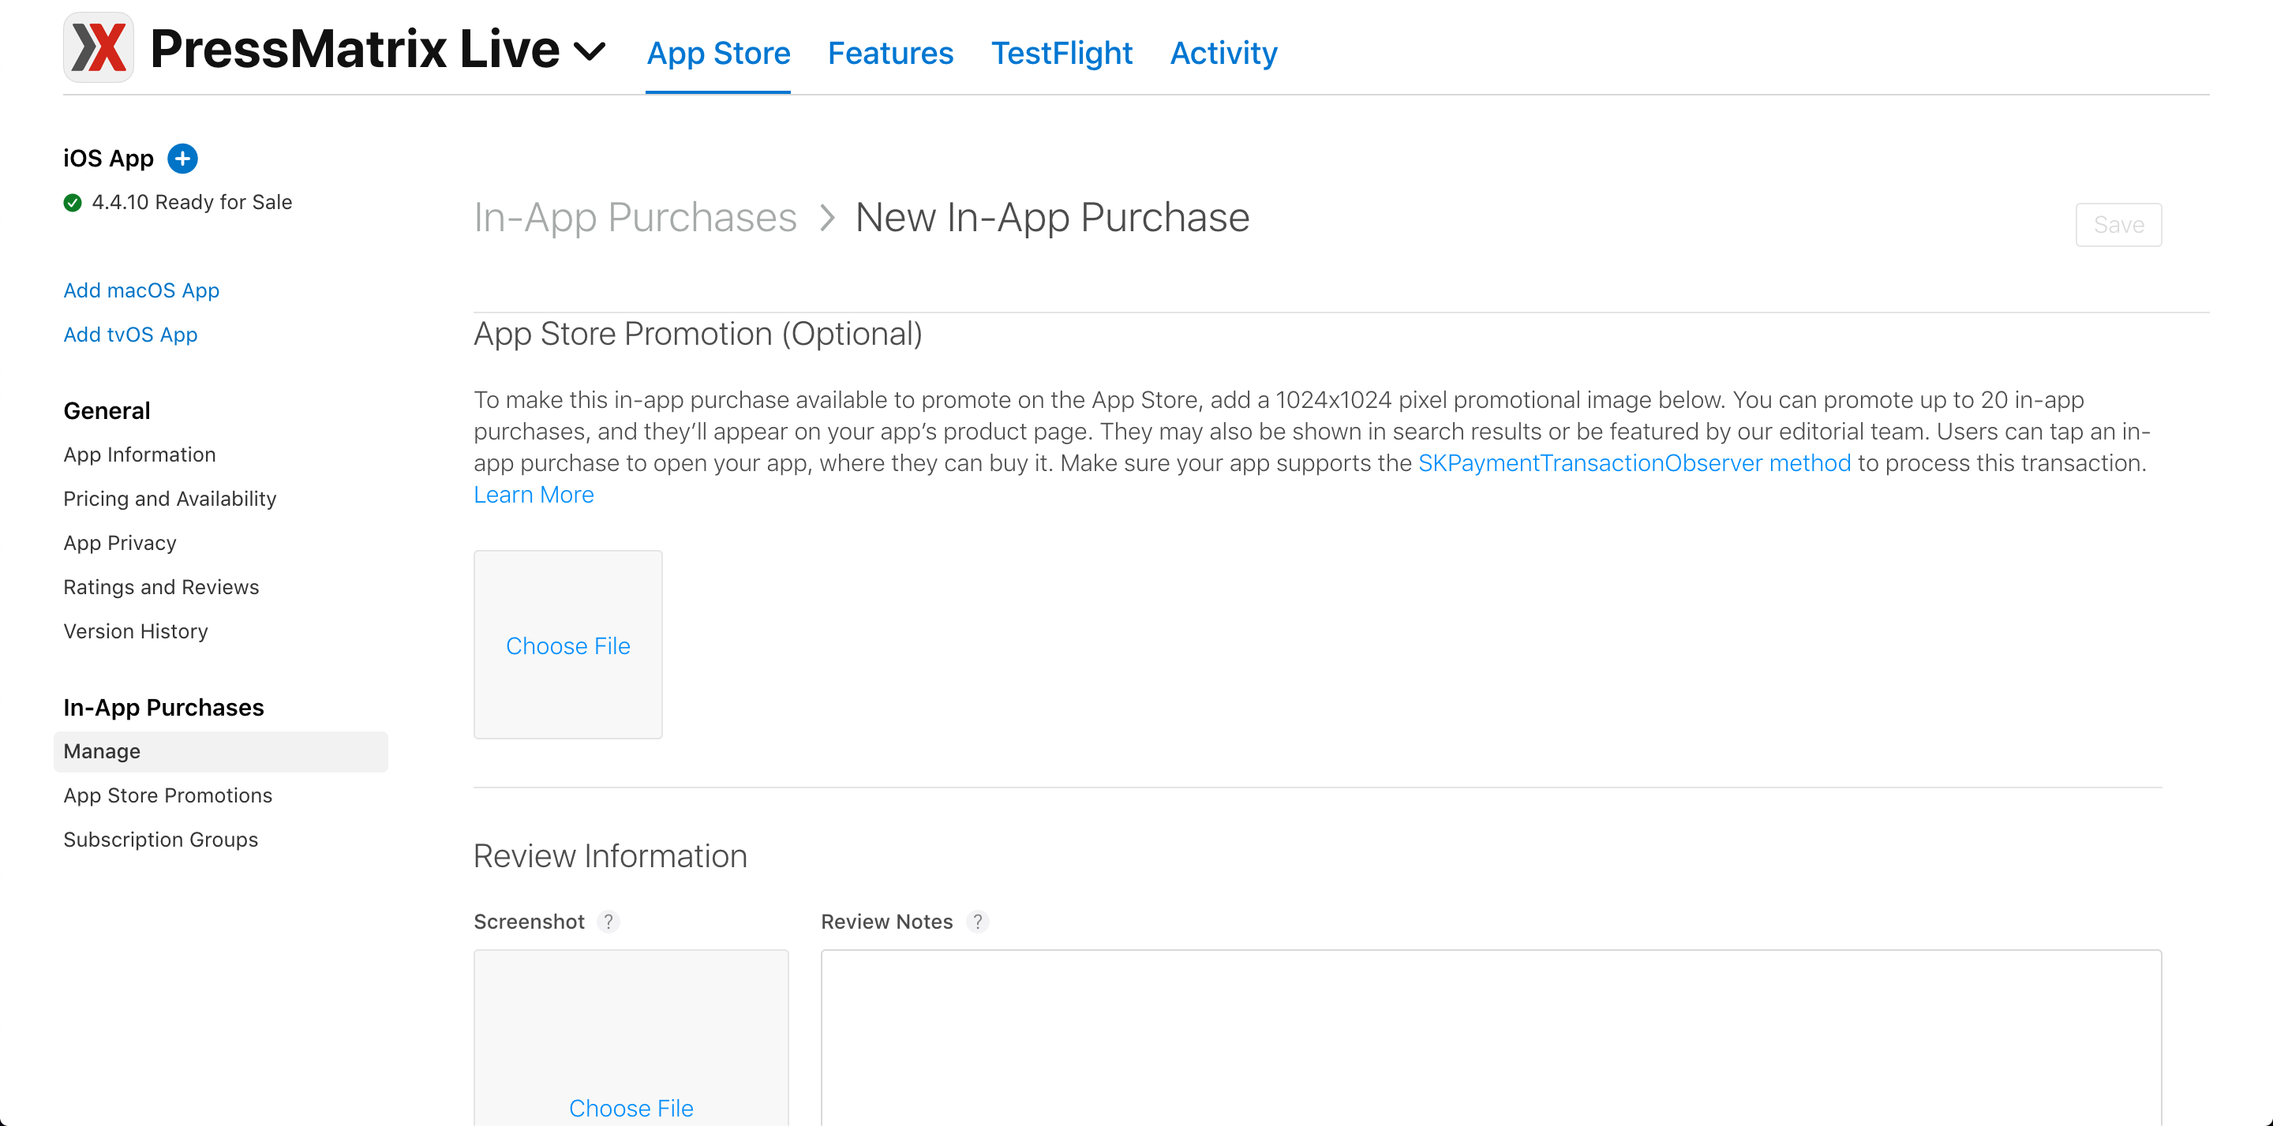Go to App Privacy section

120,543
